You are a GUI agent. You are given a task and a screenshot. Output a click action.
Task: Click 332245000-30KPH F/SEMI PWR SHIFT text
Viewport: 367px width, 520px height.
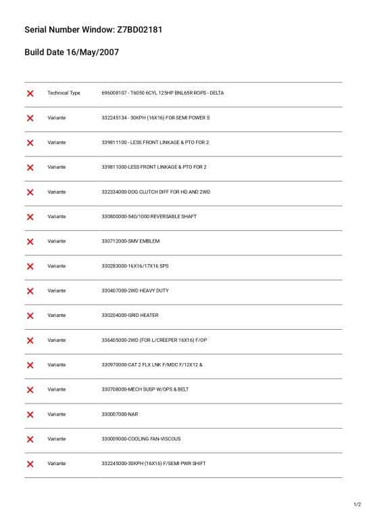point(153,463)
